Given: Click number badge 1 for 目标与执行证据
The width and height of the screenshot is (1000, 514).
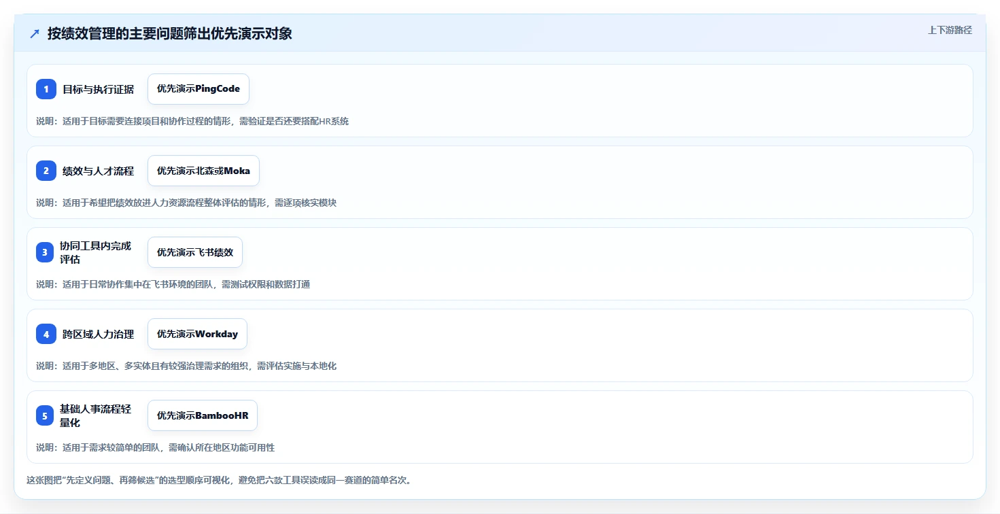Looking at the screenshot, I should coord(46,89).
